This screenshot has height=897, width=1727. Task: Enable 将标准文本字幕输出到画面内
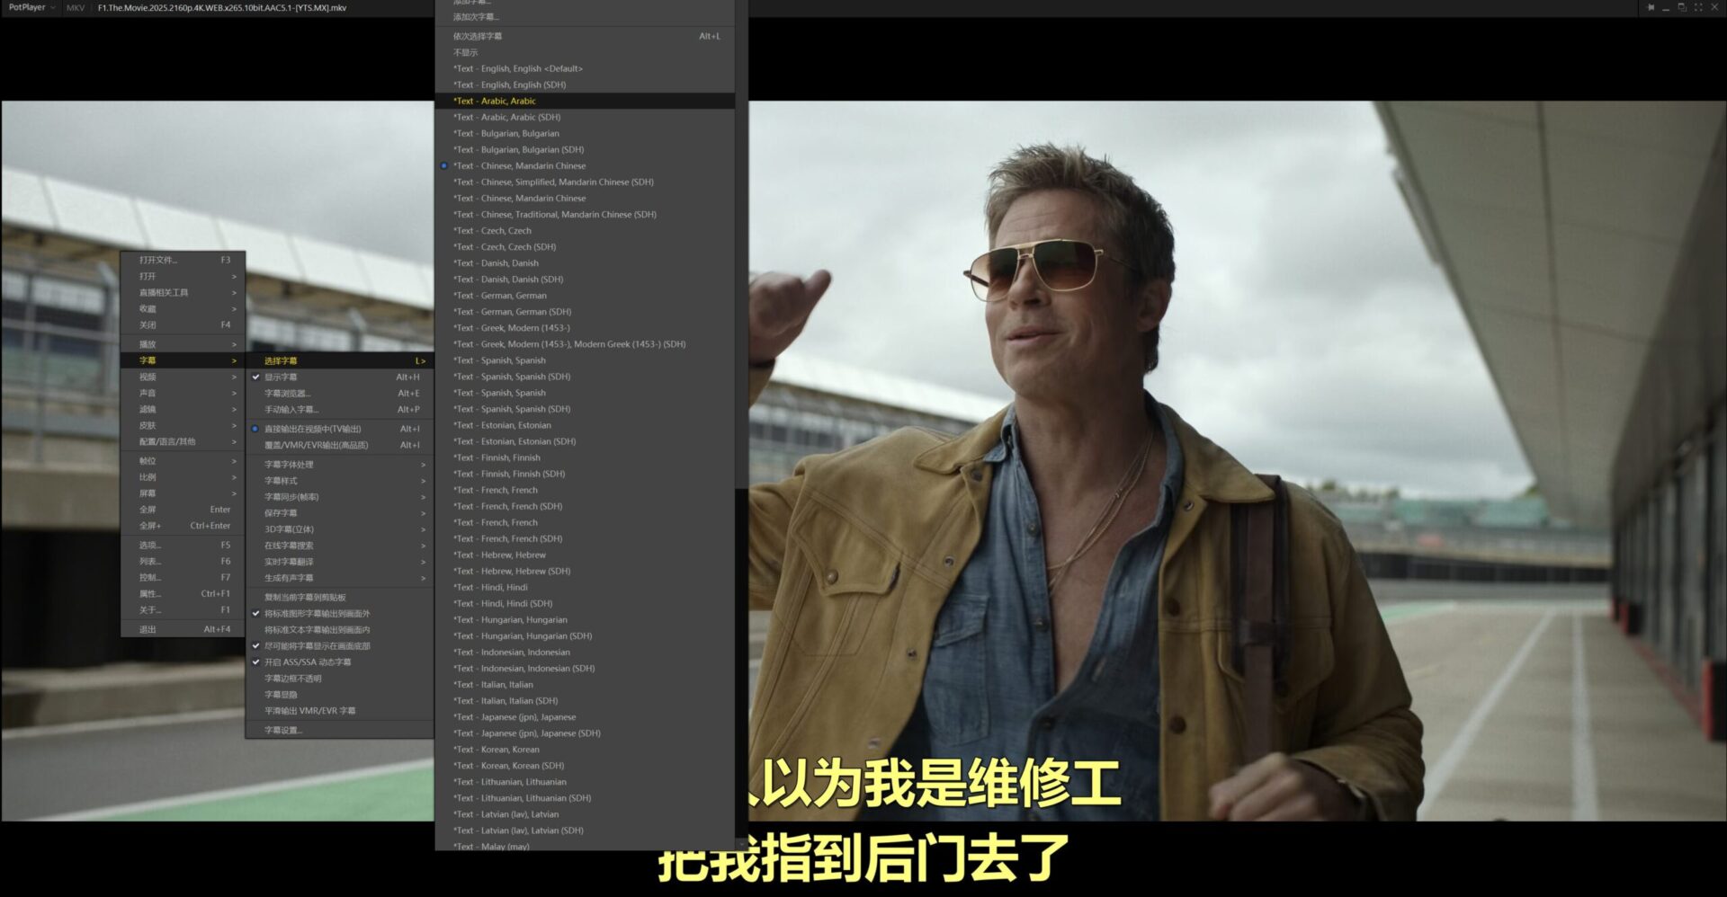pos(340,630)
